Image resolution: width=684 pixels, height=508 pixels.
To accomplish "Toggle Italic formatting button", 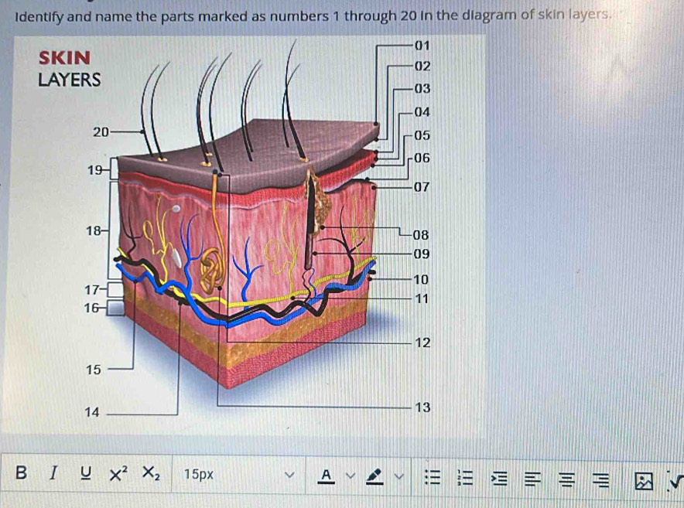I will click(x=53, y=472).
